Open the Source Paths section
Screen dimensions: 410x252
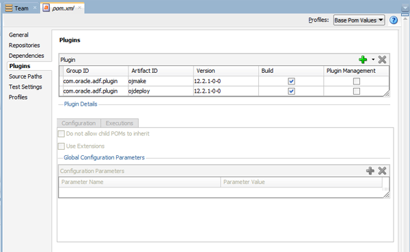25,76
